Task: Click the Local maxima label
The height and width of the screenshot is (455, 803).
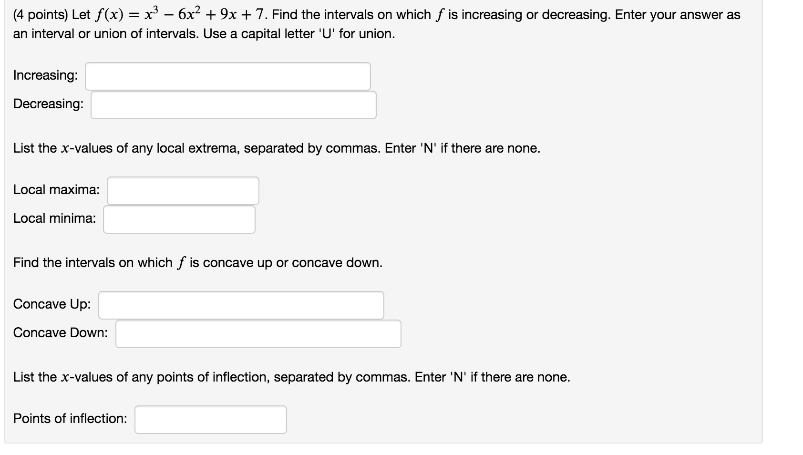Action: point(56,189)
